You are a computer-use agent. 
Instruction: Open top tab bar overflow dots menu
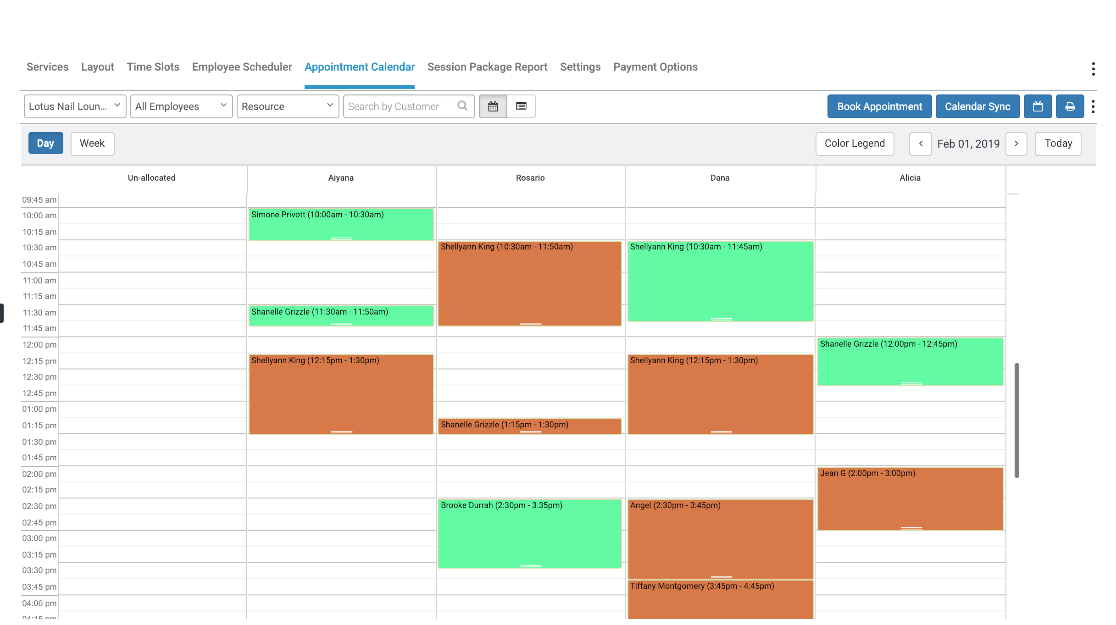1093,69
